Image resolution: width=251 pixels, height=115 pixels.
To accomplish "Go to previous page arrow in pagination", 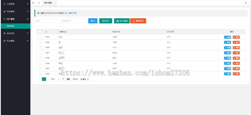I will pyautogui.click(x=39, y=79).
